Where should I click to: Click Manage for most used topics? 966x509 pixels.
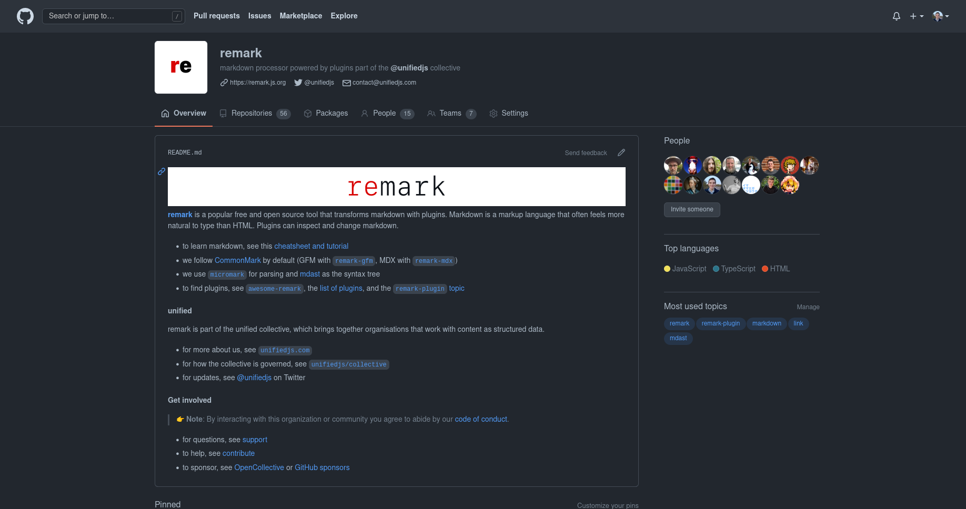point(808,307)
